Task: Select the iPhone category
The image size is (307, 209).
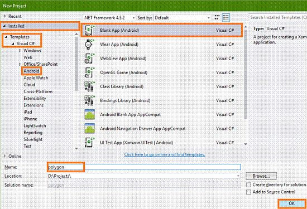Action: coord(30,119)
